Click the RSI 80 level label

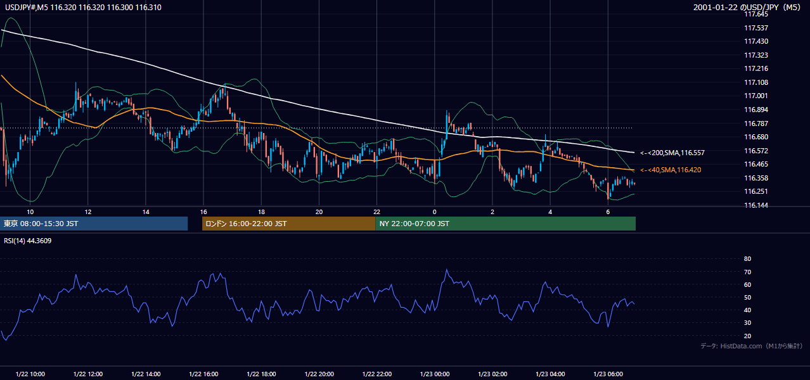click(x=747, y=259)
